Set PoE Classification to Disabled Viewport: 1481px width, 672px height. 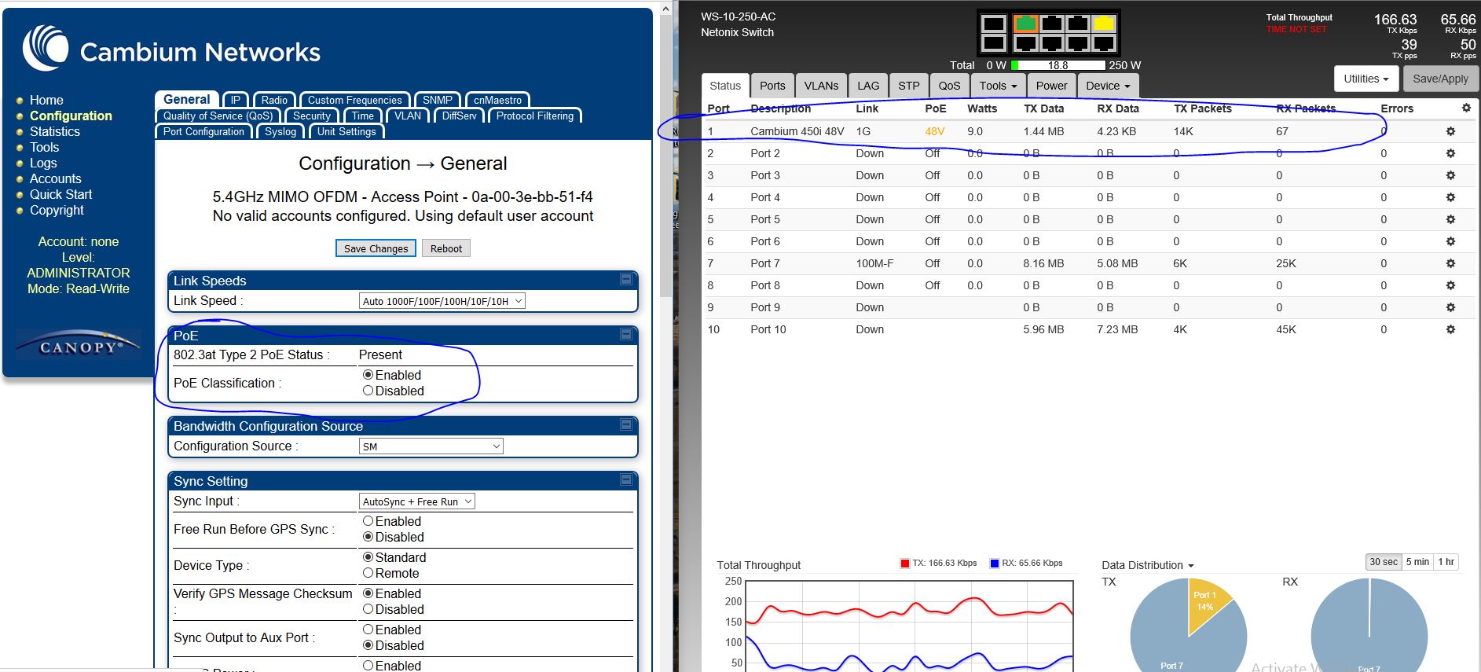368,391
